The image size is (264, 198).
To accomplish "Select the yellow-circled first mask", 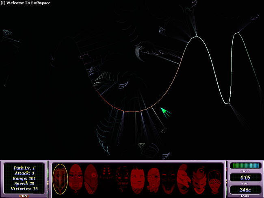I will click(x=60, y=179).
